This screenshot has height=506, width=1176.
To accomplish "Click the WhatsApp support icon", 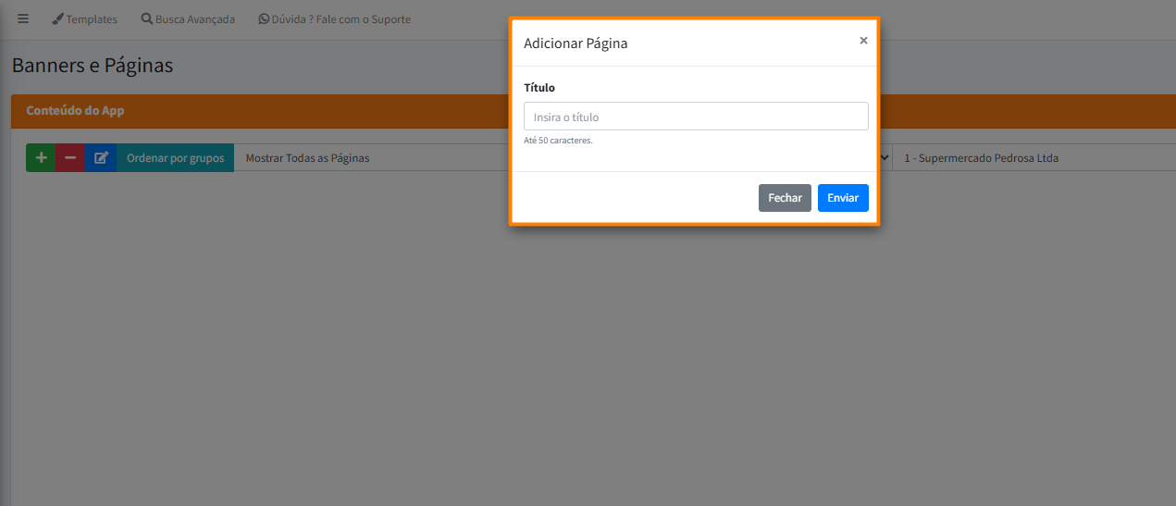I will [x=264, y=19].
